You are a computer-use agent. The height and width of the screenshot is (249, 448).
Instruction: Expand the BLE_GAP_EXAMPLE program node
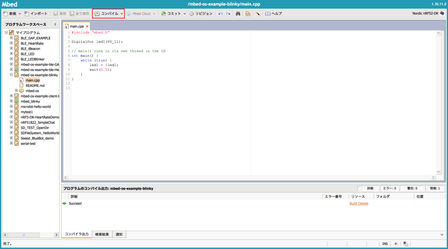click(x=11, y=38)
